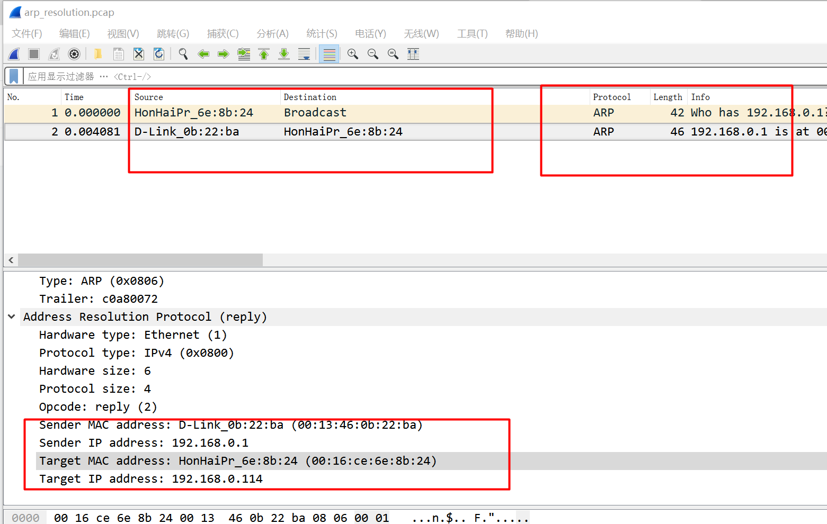Screen dimensions: 827x524
Task: Select packet 1 from HonHaiPr to Broadcast
Action: click(415, 113)
